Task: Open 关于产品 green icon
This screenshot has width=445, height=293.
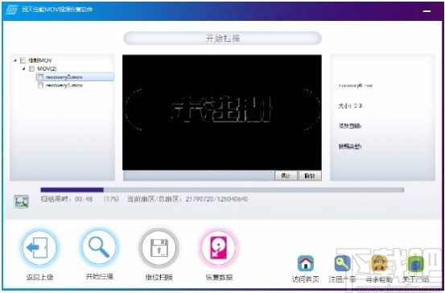Action: [415, 263]
